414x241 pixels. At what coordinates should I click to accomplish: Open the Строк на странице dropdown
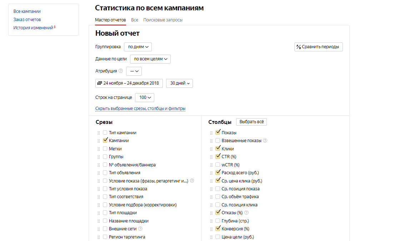[x=145, y=97]
